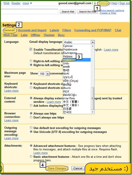Image resolution: width=132 pixels, height=175 pixels.
Task: Click the language list scroll up arrow
Action: click(x=92, y=46)
